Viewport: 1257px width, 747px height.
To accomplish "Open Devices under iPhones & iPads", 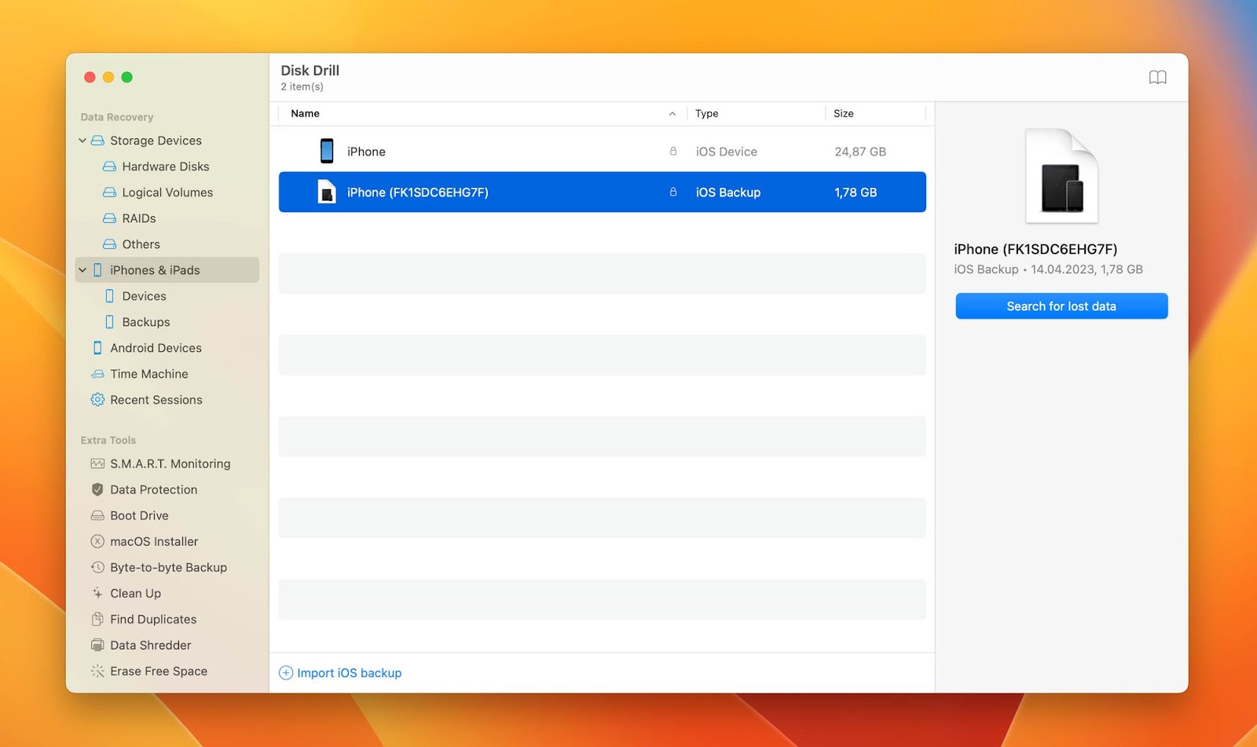I will (145, 296).
